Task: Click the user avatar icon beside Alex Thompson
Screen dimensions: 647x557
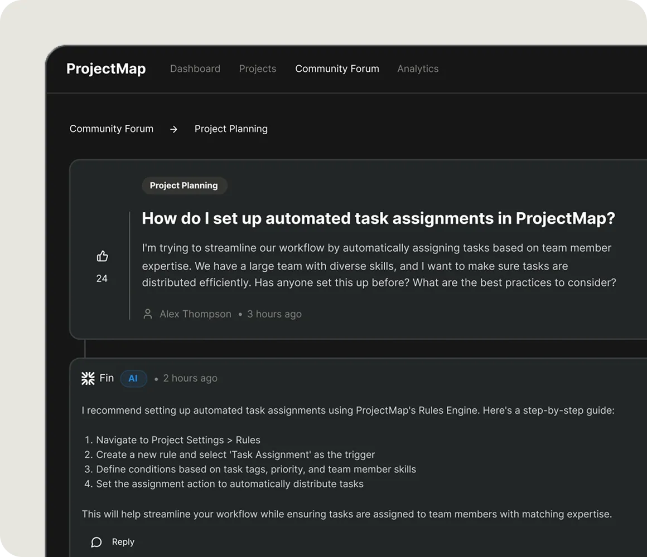Action: pos(148,314)
